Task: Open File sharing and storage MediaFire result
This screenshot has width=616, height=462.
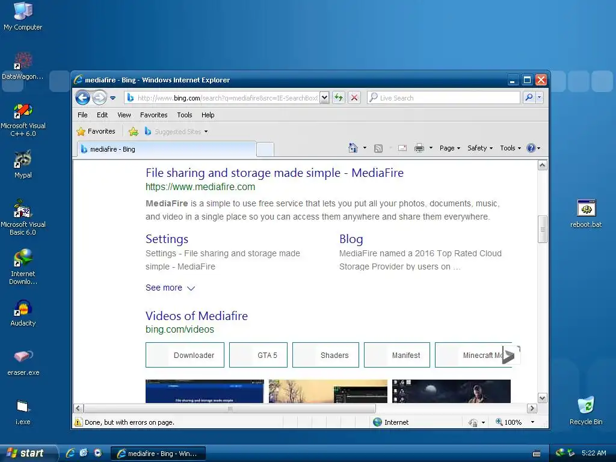Action: tap(274, 173)
